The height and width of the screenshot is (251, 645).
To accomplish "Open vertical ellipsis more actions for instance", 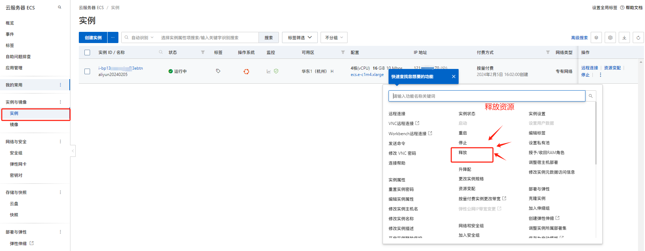I will 601,75.
